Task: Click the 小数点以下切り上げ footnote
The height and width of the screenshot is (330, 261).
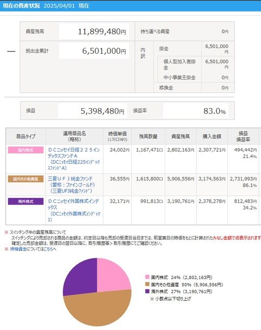Action: (x=170, y=299)
